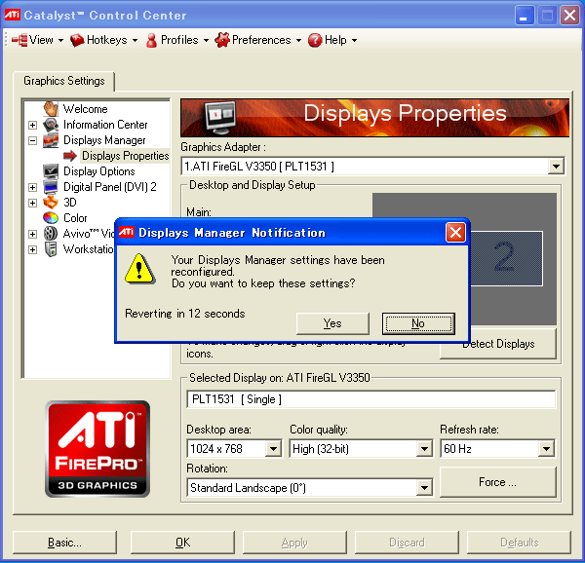Expand the Avivo Video tree node
585x563 pixels.
33,234
